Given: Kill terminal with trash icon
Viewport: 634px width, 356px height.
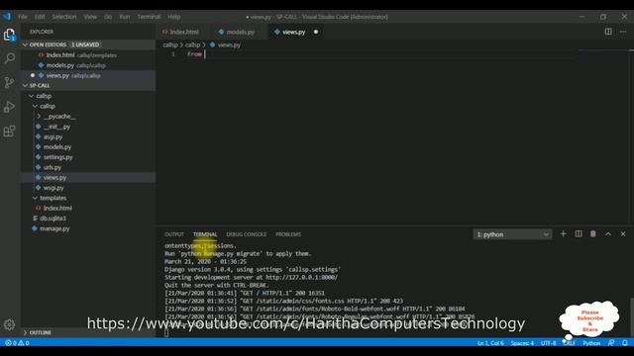Looking at the screenshot, I should (593, 234).
